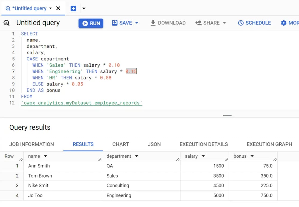Click the Save disk icon
Screen dimensions: 299x207
pyautogui.click(x=114, y=23)
